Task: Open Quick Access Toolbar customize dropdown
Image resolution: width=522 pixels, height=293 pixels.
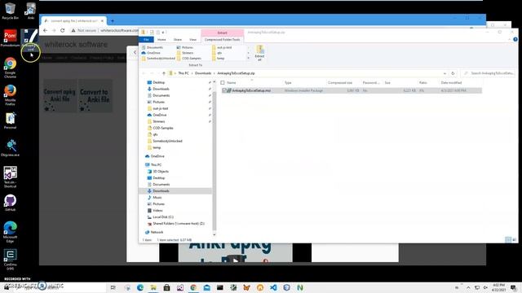Action: (x=163, y=33)
